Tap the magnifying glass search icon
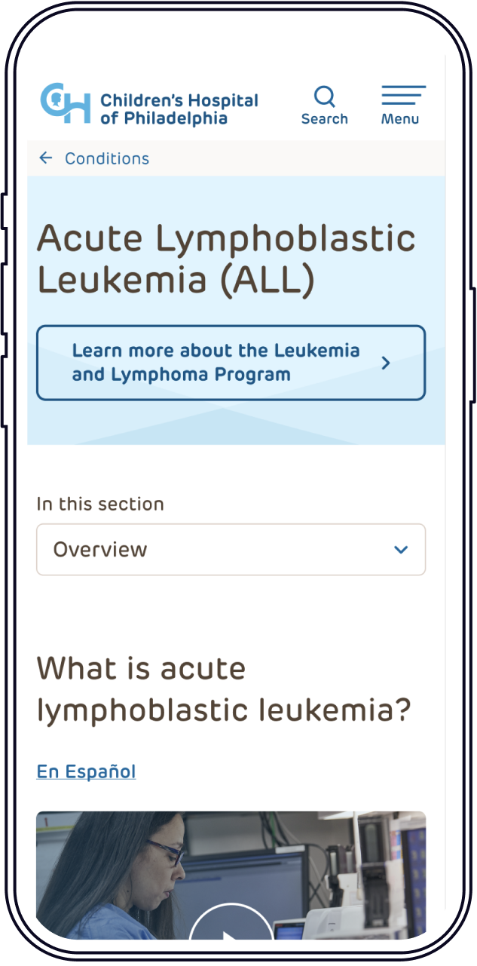 [325, 97]
